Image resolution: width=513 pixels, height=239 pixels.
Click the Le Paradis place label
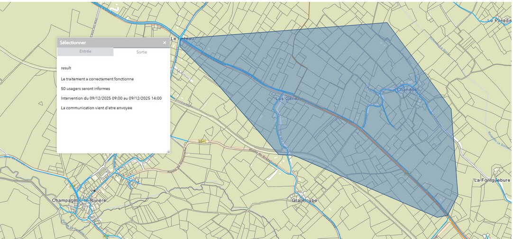[499, 20]
